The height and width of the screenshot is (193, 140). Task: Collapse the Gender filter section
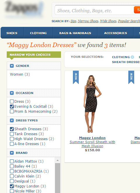[12, 66]
